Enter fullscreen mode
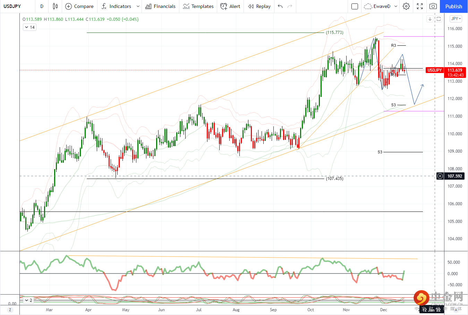 click(420, 6)
